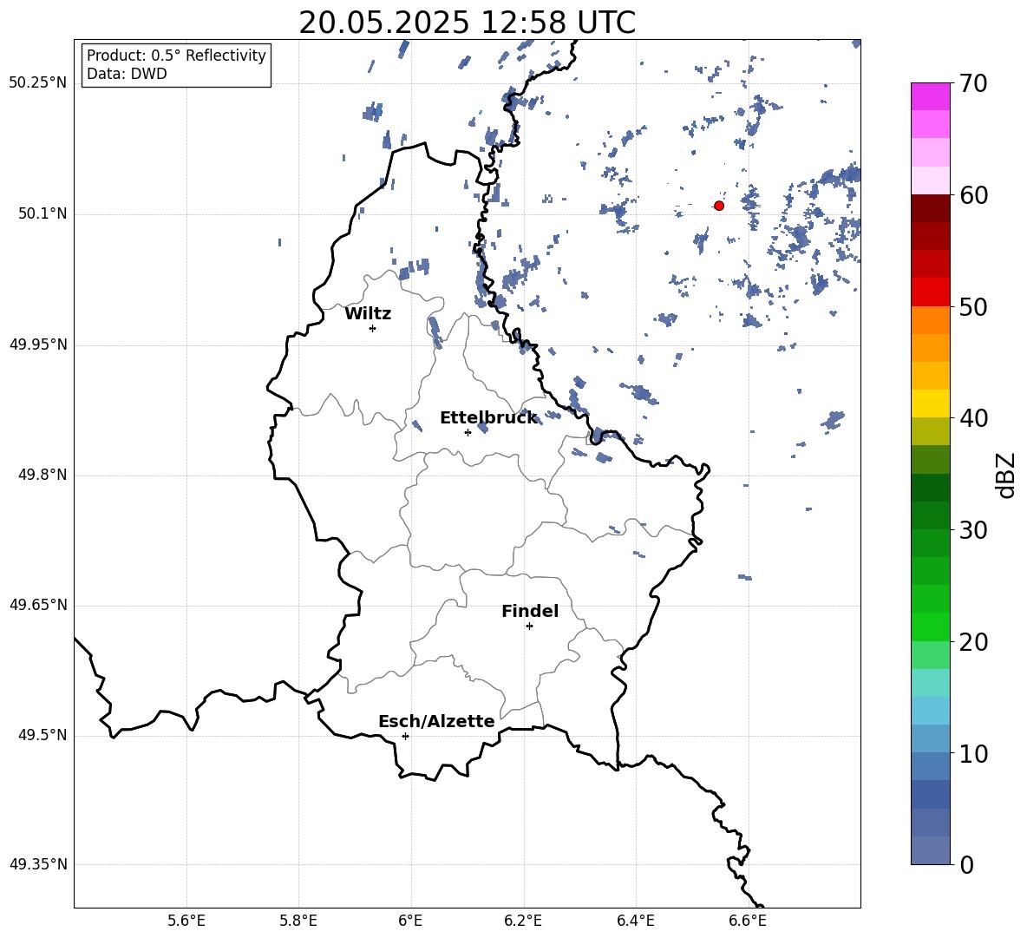This screenshot has width=1027, height=938.
Task: Click the 5.8°E longitude label
Action: pos(298,921)
